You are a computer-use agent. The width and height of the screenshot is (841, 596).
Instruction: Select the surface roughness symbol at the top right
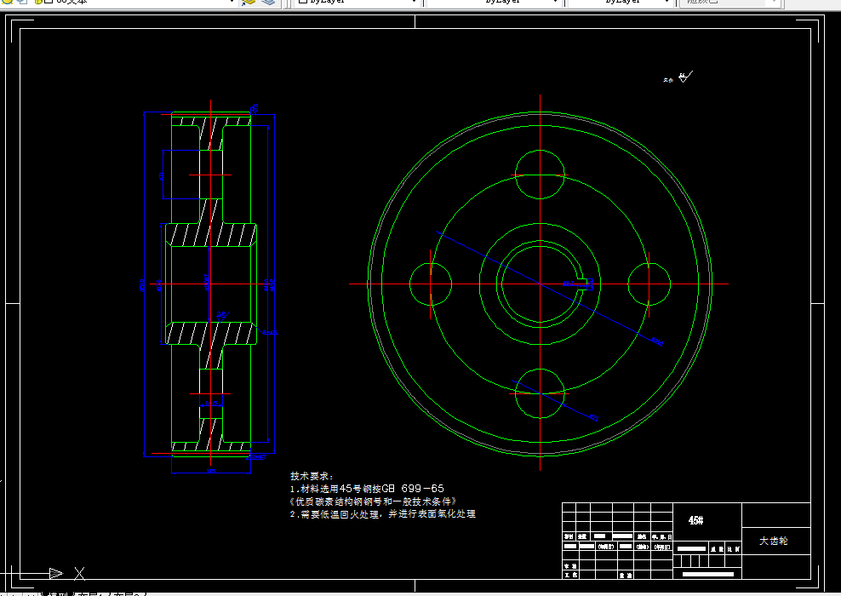(x=685, y=77)
